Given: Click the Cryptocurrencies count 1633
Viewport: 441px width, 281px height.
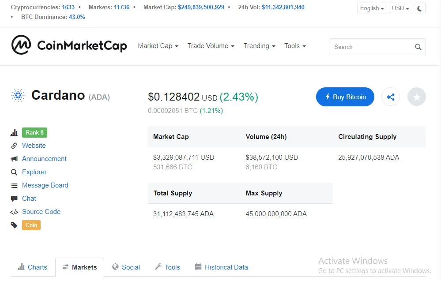Looking at the screenshot, I should 68,7.
